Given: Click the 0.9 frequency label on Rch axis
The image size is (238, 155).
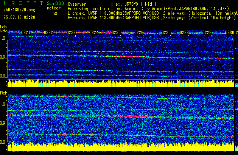Looking at the screenshot, I should point(3,123).
